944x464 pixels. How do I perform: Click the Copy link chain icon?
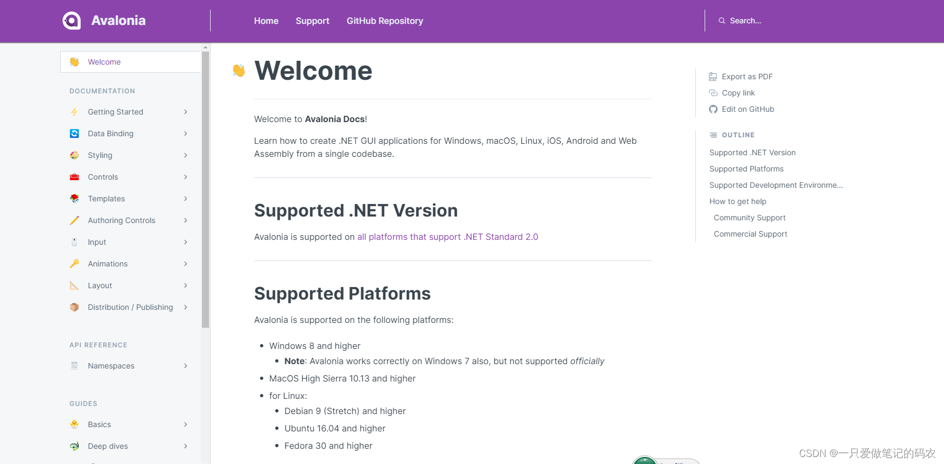713,93
